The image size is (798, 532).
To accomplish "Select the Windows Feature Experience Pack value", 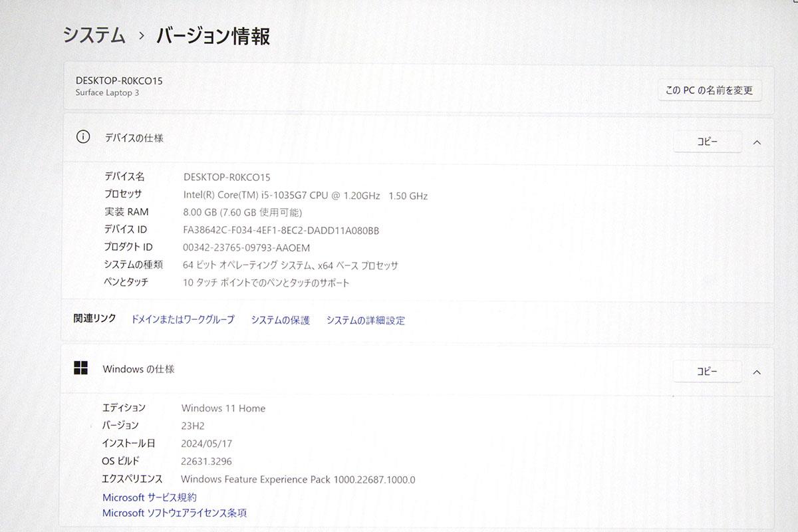I will (x=298, y=479).
